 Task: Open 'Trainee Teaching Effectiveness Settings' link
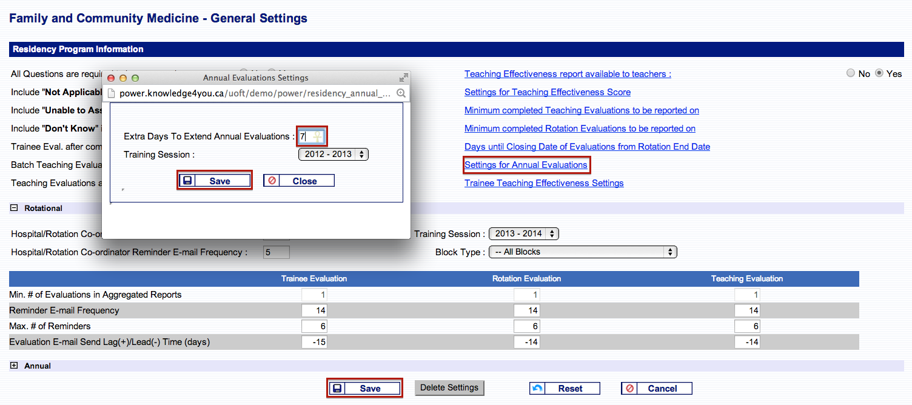coord(544,183)
